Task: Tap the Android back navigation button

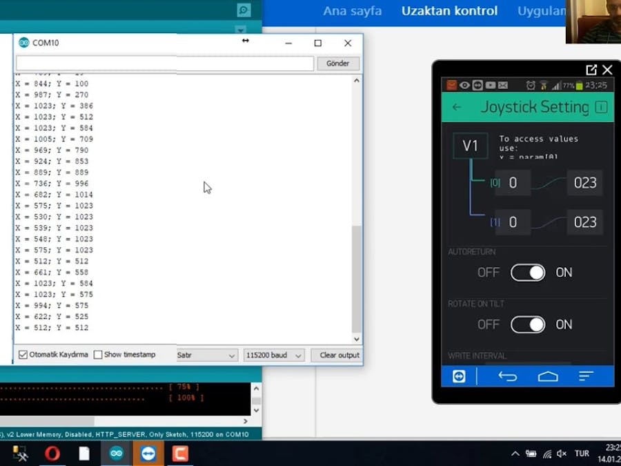Action: (x=508, y=376)
